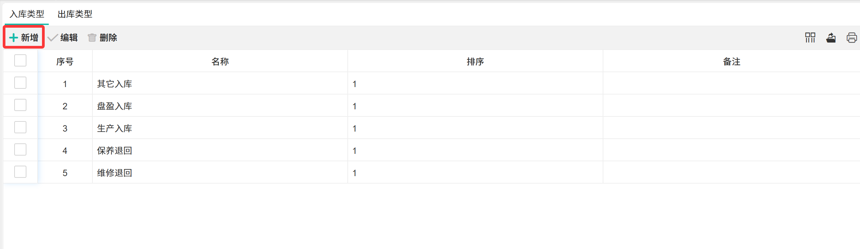Select the 入库类型 tab
Screen dimensions: 860x249
tap(27, 14)
